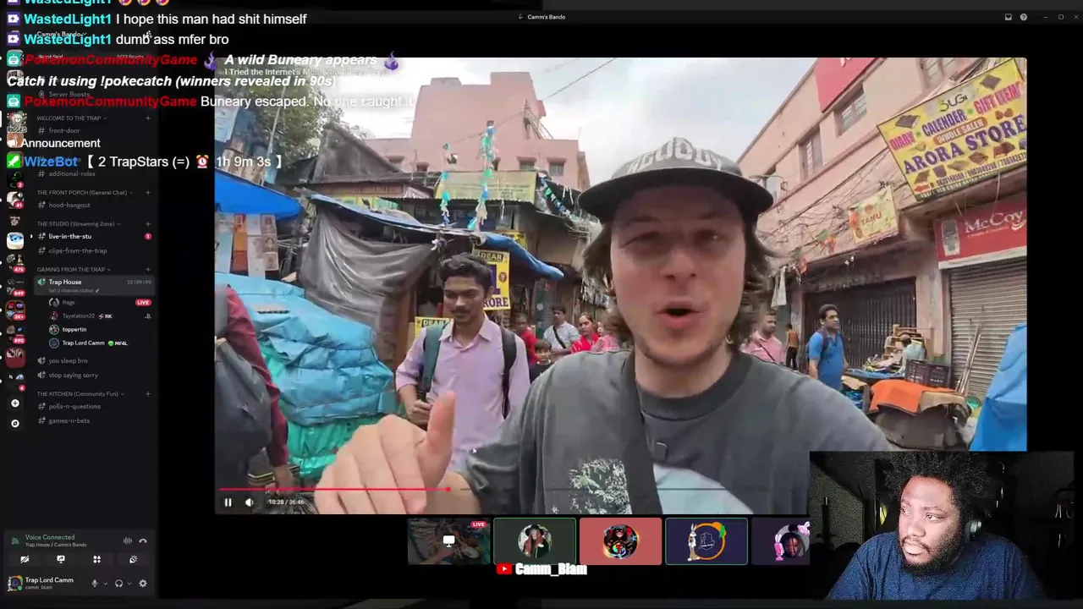The width and height of the screenshot is (1083, 609).
Task: Click the Camm's Bando window title
Action: click(x=545, y=17)
